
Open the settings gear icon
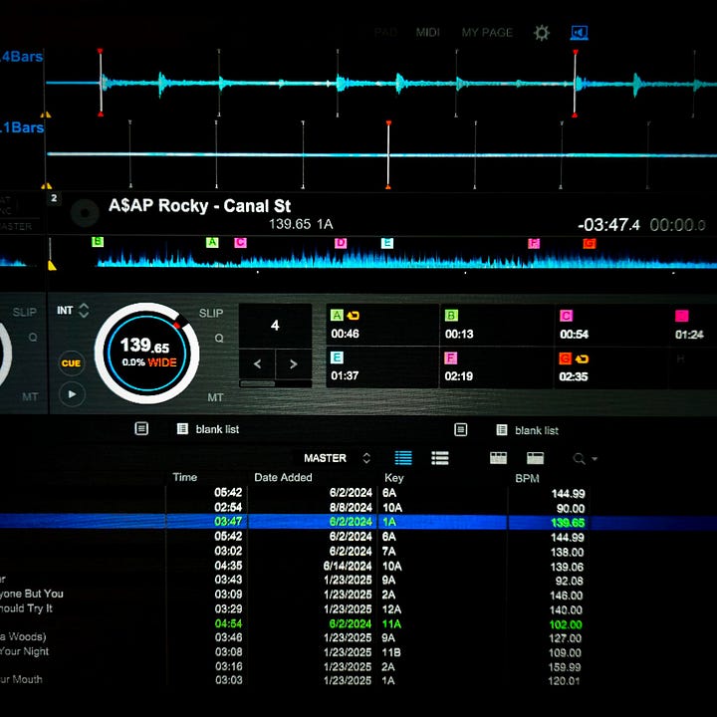coord(542,33)
